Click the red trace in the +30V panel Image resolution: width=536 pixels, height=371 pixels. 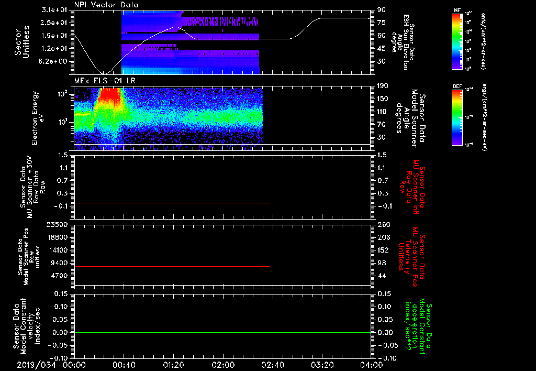tap(172, 203)
